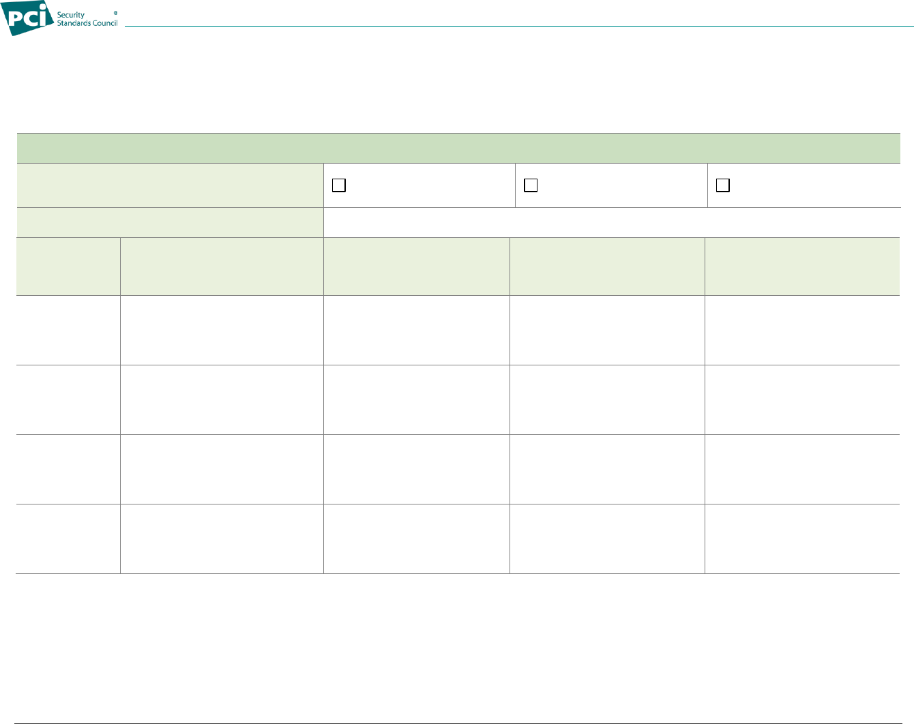Click second white row's fourth-column cell
The width and height of the screenshot is (914, 724).
click(x=607, y=400)
